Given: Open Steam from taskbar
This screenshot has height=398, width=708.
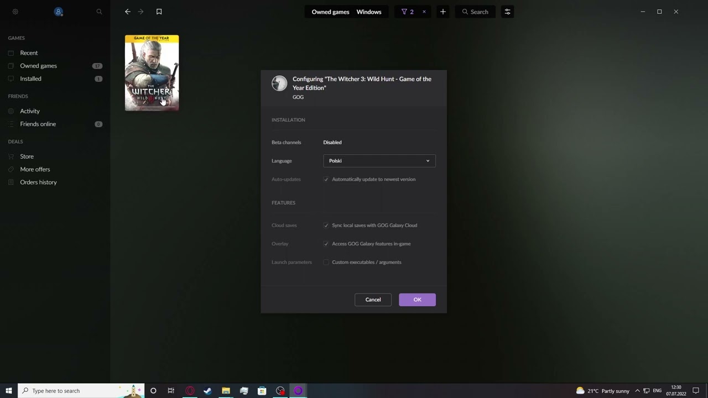Looking at the screenshot, I should (207, 391).
